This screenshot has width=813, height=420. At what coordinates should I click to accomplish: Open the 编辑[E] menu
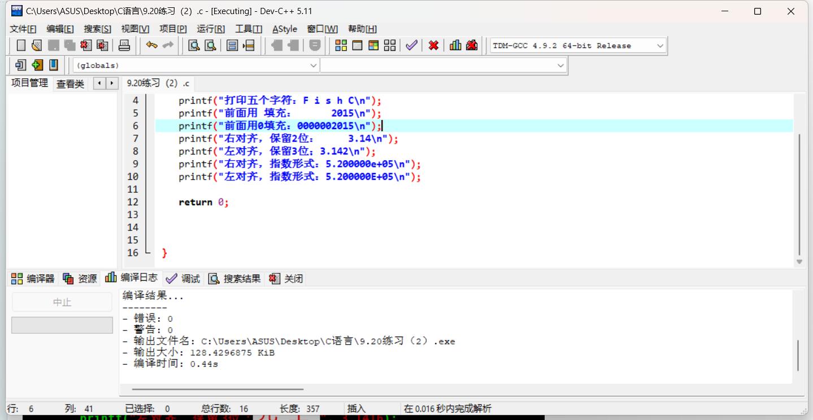[x=60, y=29]
